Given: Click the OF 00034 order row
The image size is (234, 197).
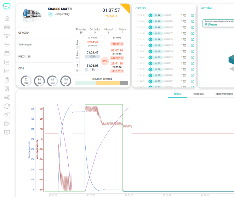Looking at the screenshot, I should pyautogui.click(x=45, y=33).
